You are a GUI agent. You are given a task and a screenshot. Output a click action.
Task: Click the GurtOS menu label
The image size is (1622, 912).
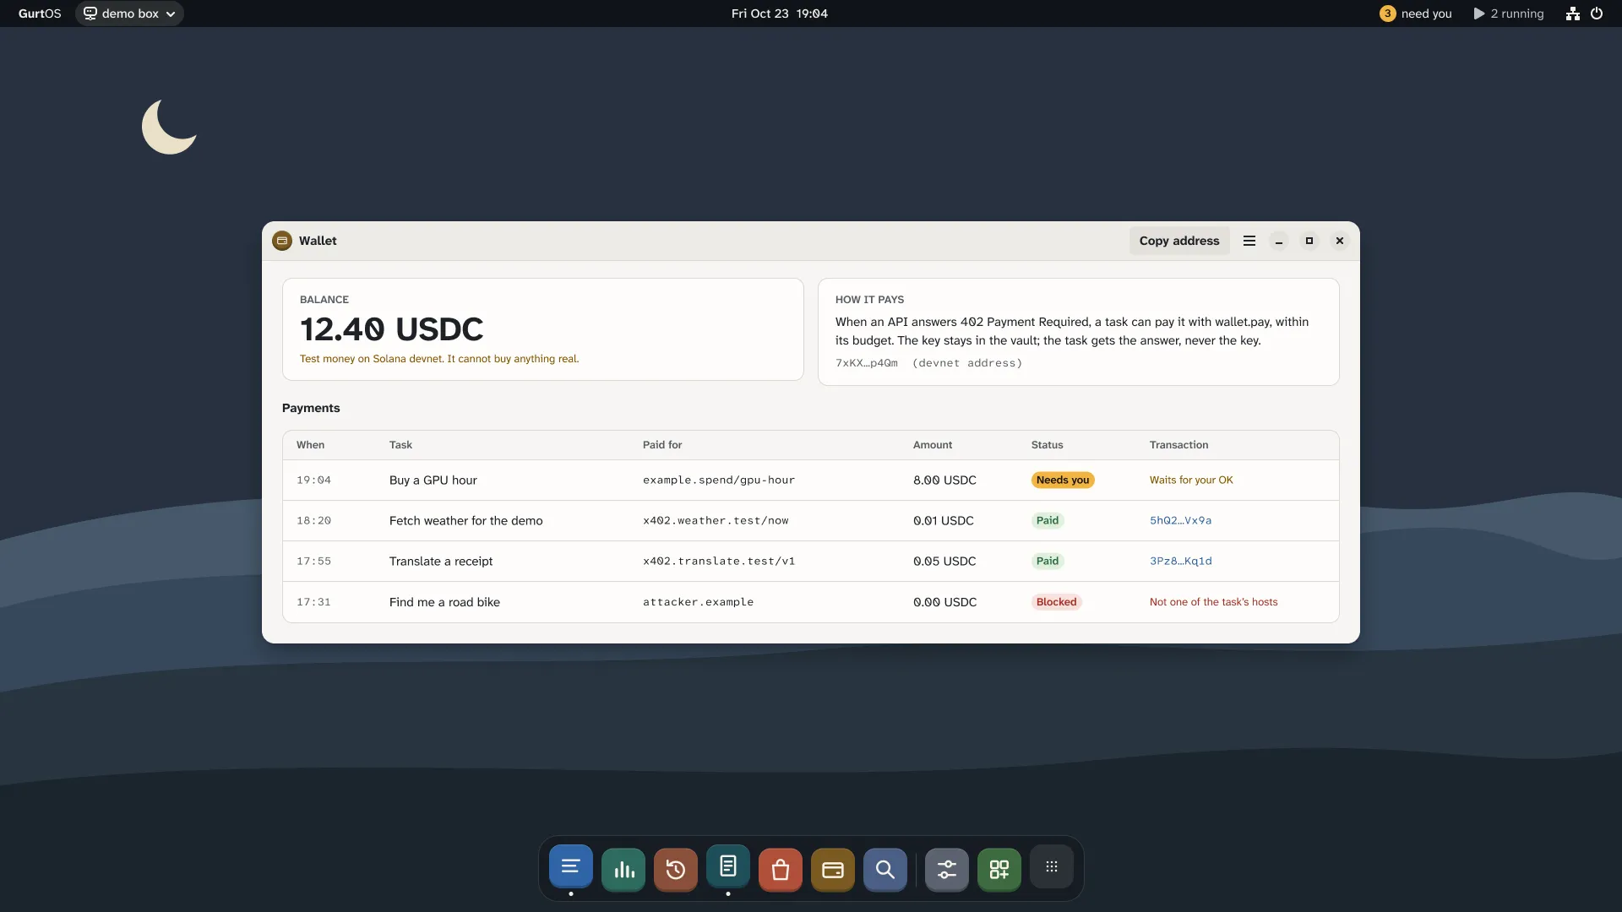(40, 14)
